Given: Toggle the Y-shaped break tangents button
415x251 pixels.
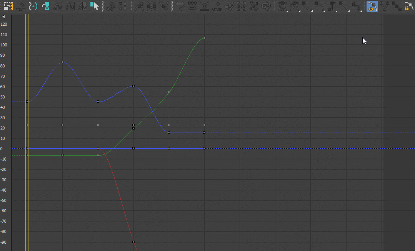Looking at the screenshot, I should click(384, 6).
